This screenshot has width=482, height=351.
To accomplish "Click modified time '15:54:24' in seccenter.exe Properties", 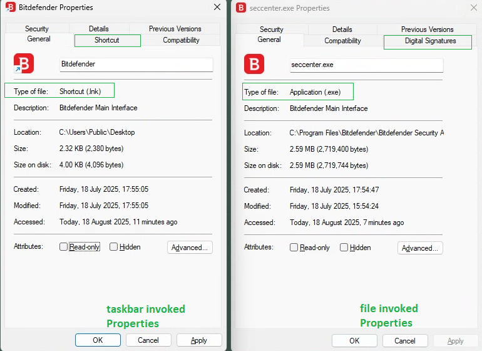I will 366,206.
